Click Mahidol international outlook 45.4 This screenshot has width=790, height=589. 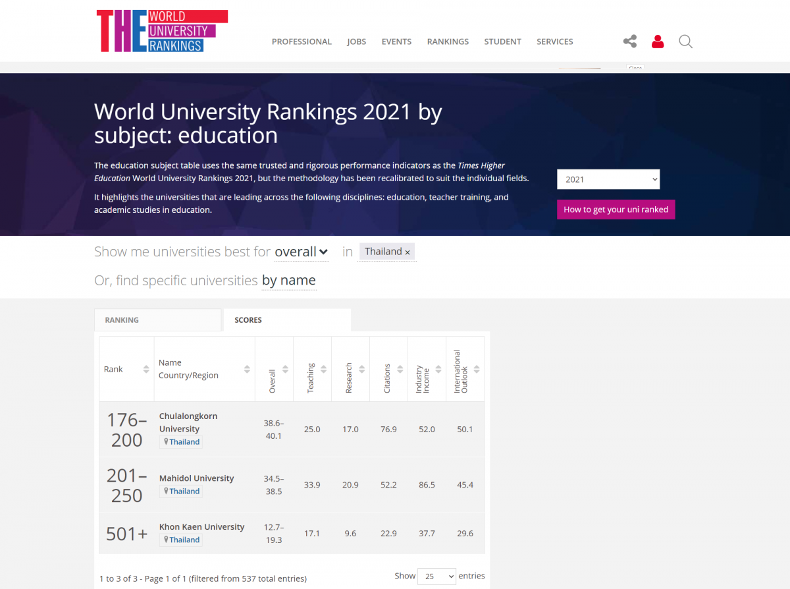point(465,485)
